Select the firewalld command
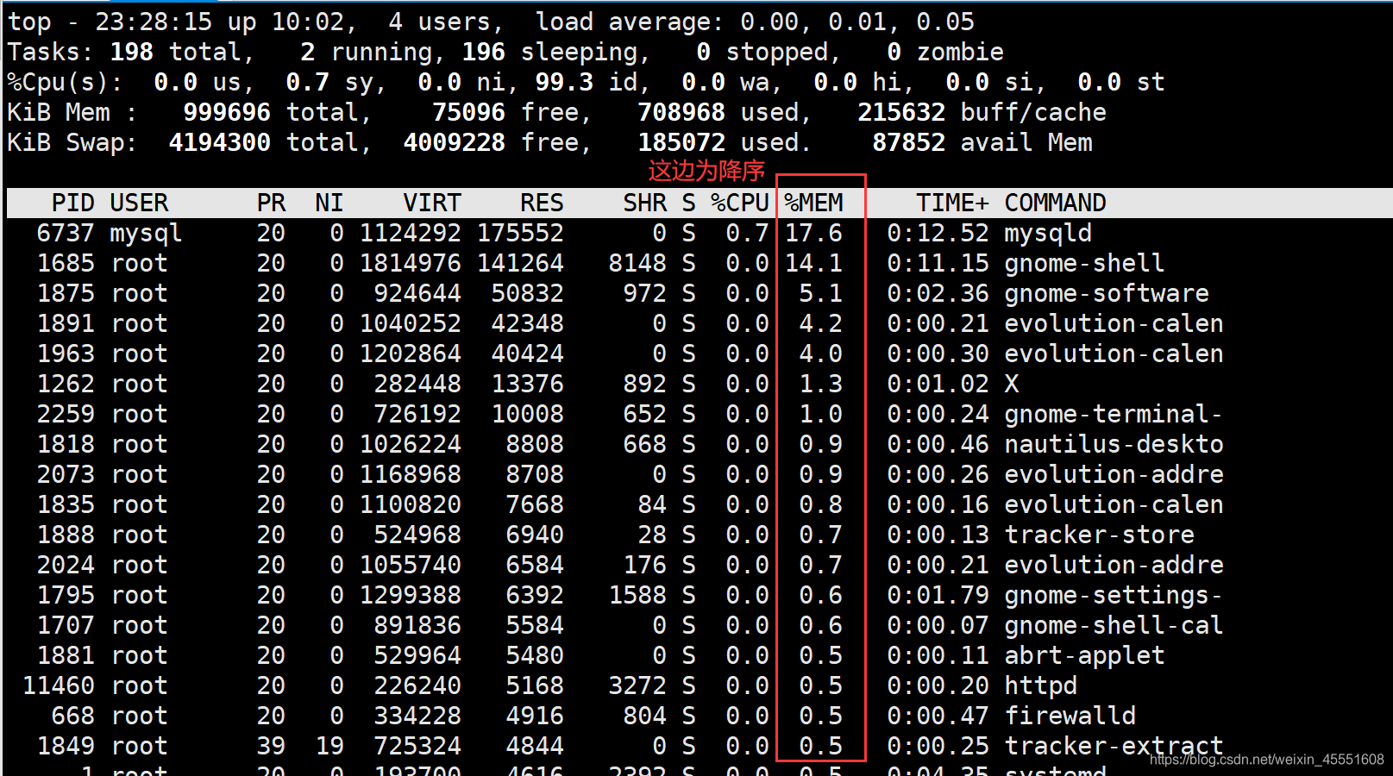 (x=1070, y=716)
